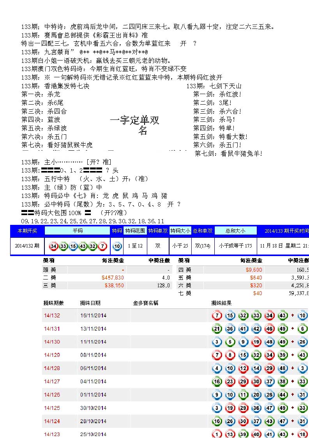Select ball 34 in the 14/132 result row
Image resolution: width=309 pixels, height=438 pixels.
coord(269,315)
